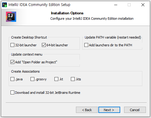Cancel the installation
Image resolution: width=151 pixels, height=118 pixels.
[135, 110]
